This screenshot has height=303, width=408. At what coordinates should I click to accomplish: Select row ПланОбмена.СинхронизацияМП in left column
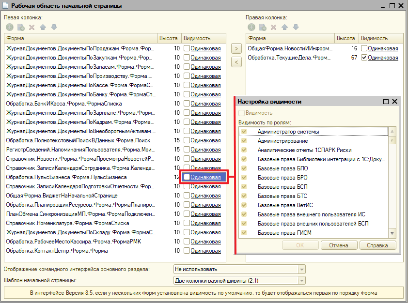(x=80, y=214)
